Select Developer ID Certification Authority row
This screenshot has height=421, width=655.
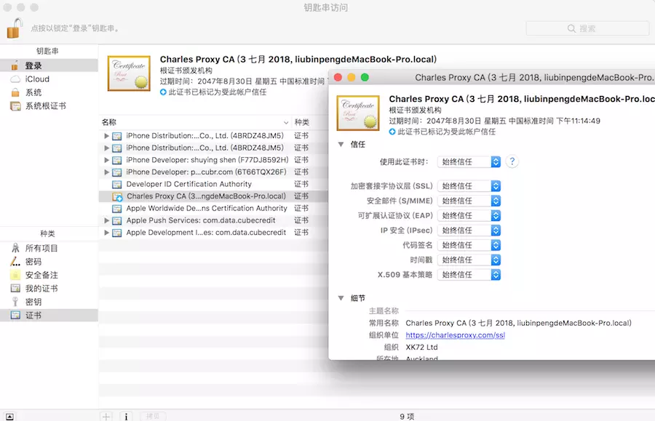point(188,184)
